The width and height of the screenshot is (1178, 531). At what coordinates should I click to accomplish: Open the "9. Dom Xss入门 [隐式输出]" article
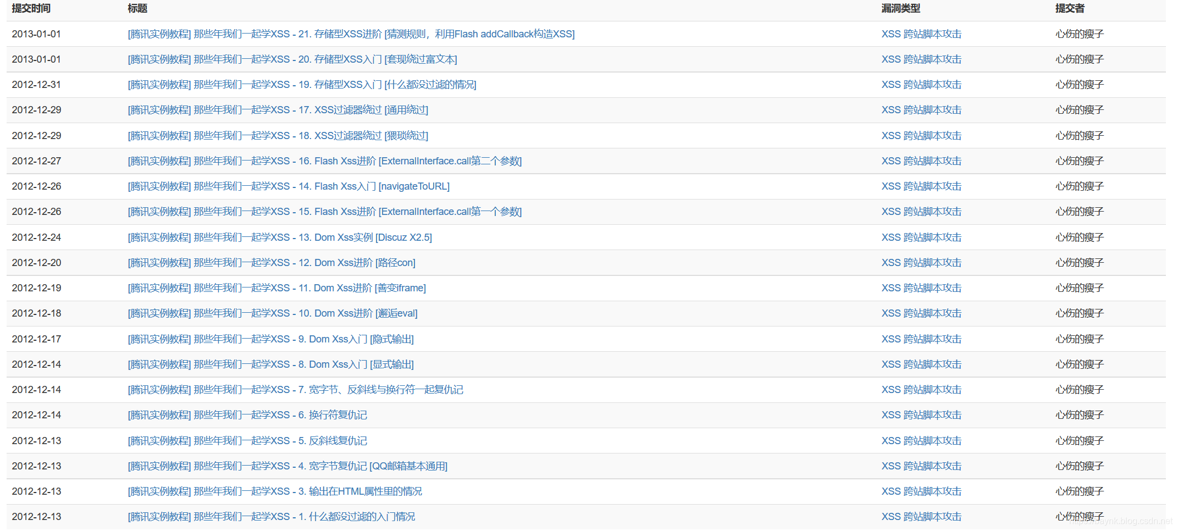click(x=270, y=339)
